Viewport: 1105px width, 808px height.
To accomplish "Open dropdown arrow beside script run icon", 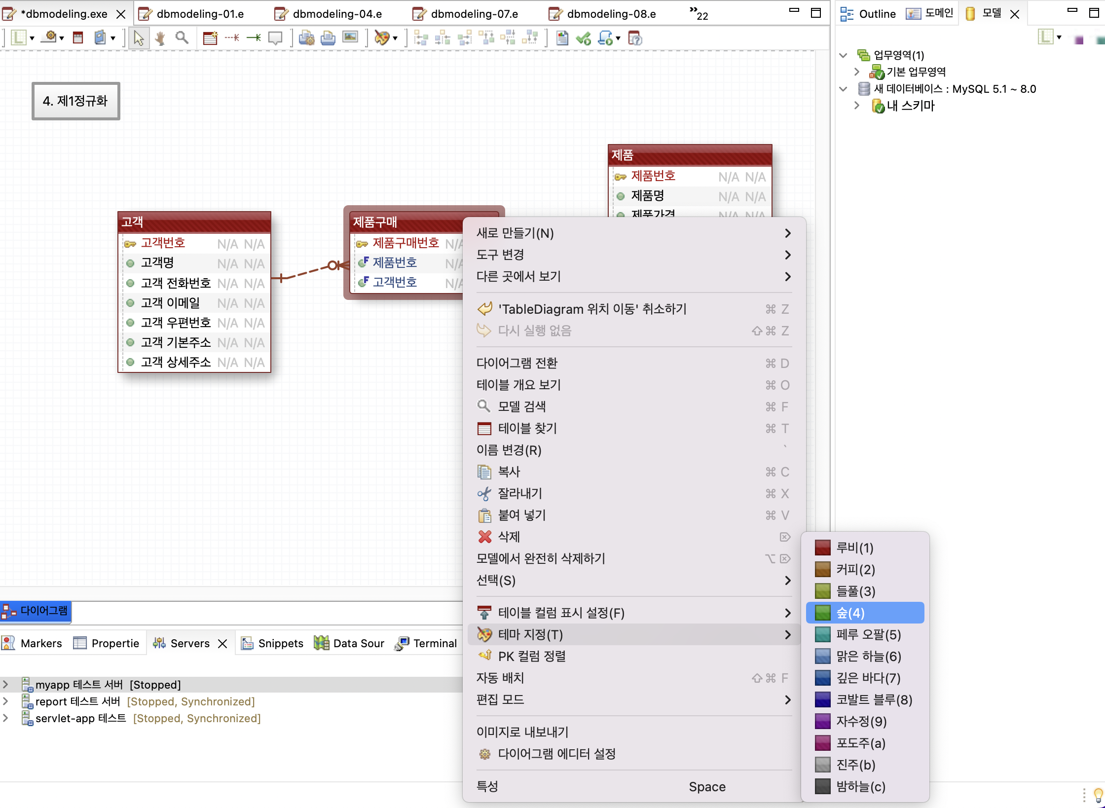I will click(x=618, y=38).
